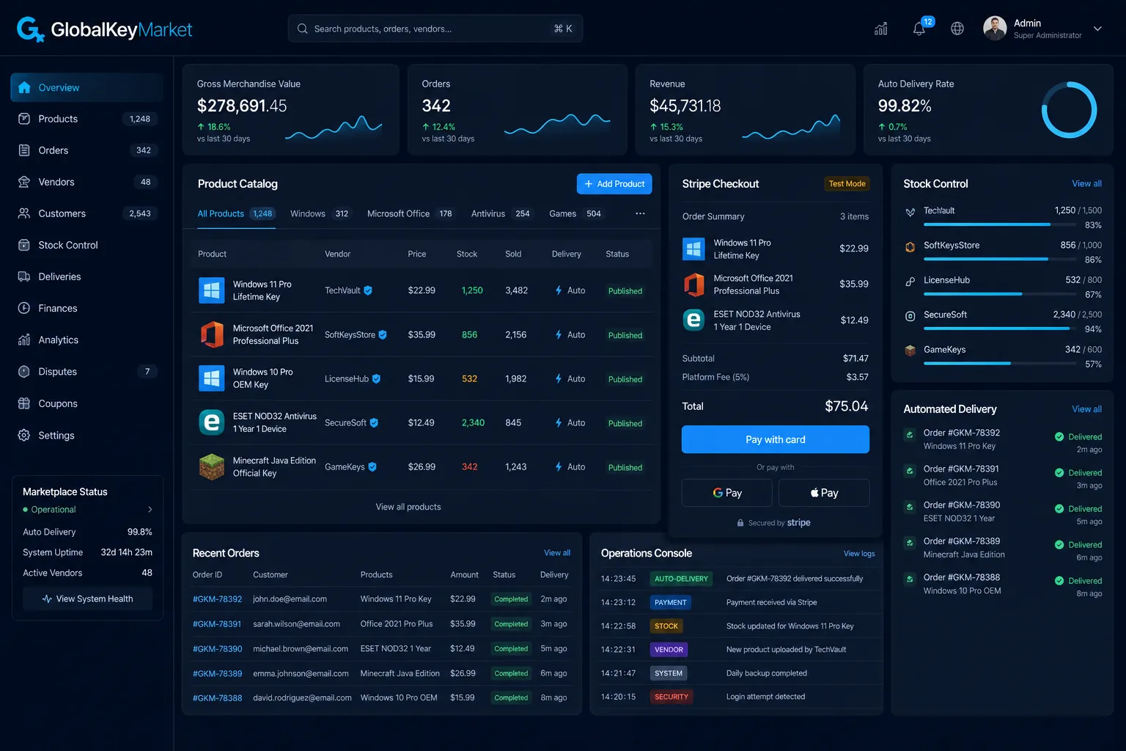This screenshot has width=1126, height=751.
Task: Switch to the Antivirus tab
Action: [x=502, y=213]
